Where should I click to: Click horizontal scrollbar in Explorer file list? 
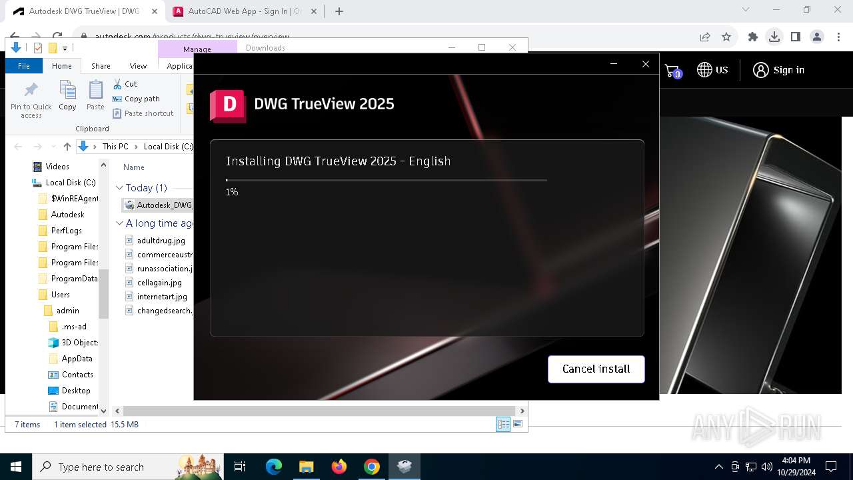point(319,411)
